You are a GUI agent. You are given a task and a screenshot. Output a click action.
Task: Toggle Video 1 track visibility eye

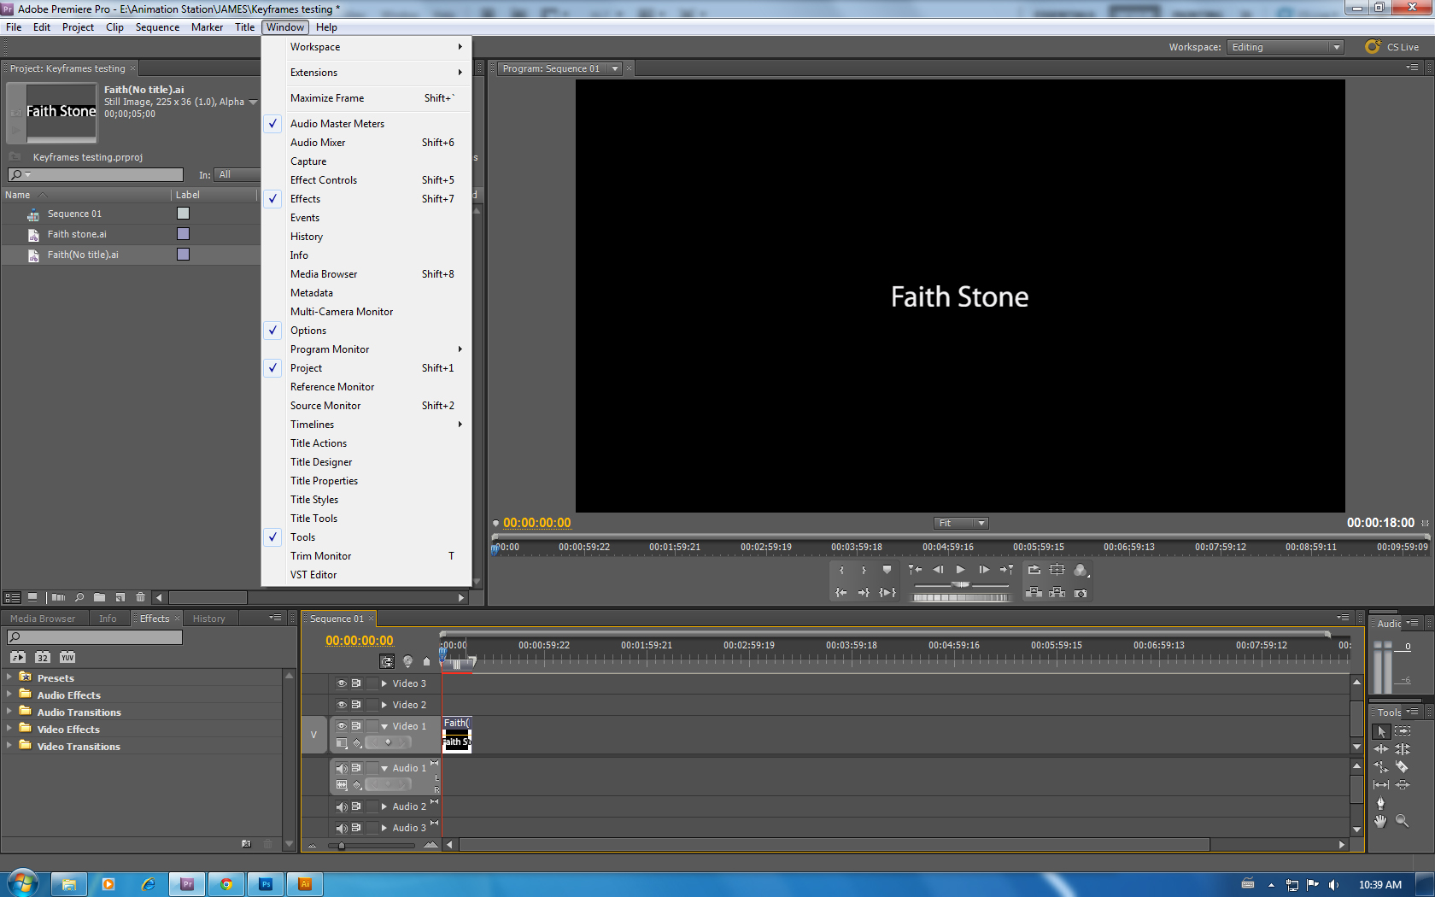click(x=342, y=726)
